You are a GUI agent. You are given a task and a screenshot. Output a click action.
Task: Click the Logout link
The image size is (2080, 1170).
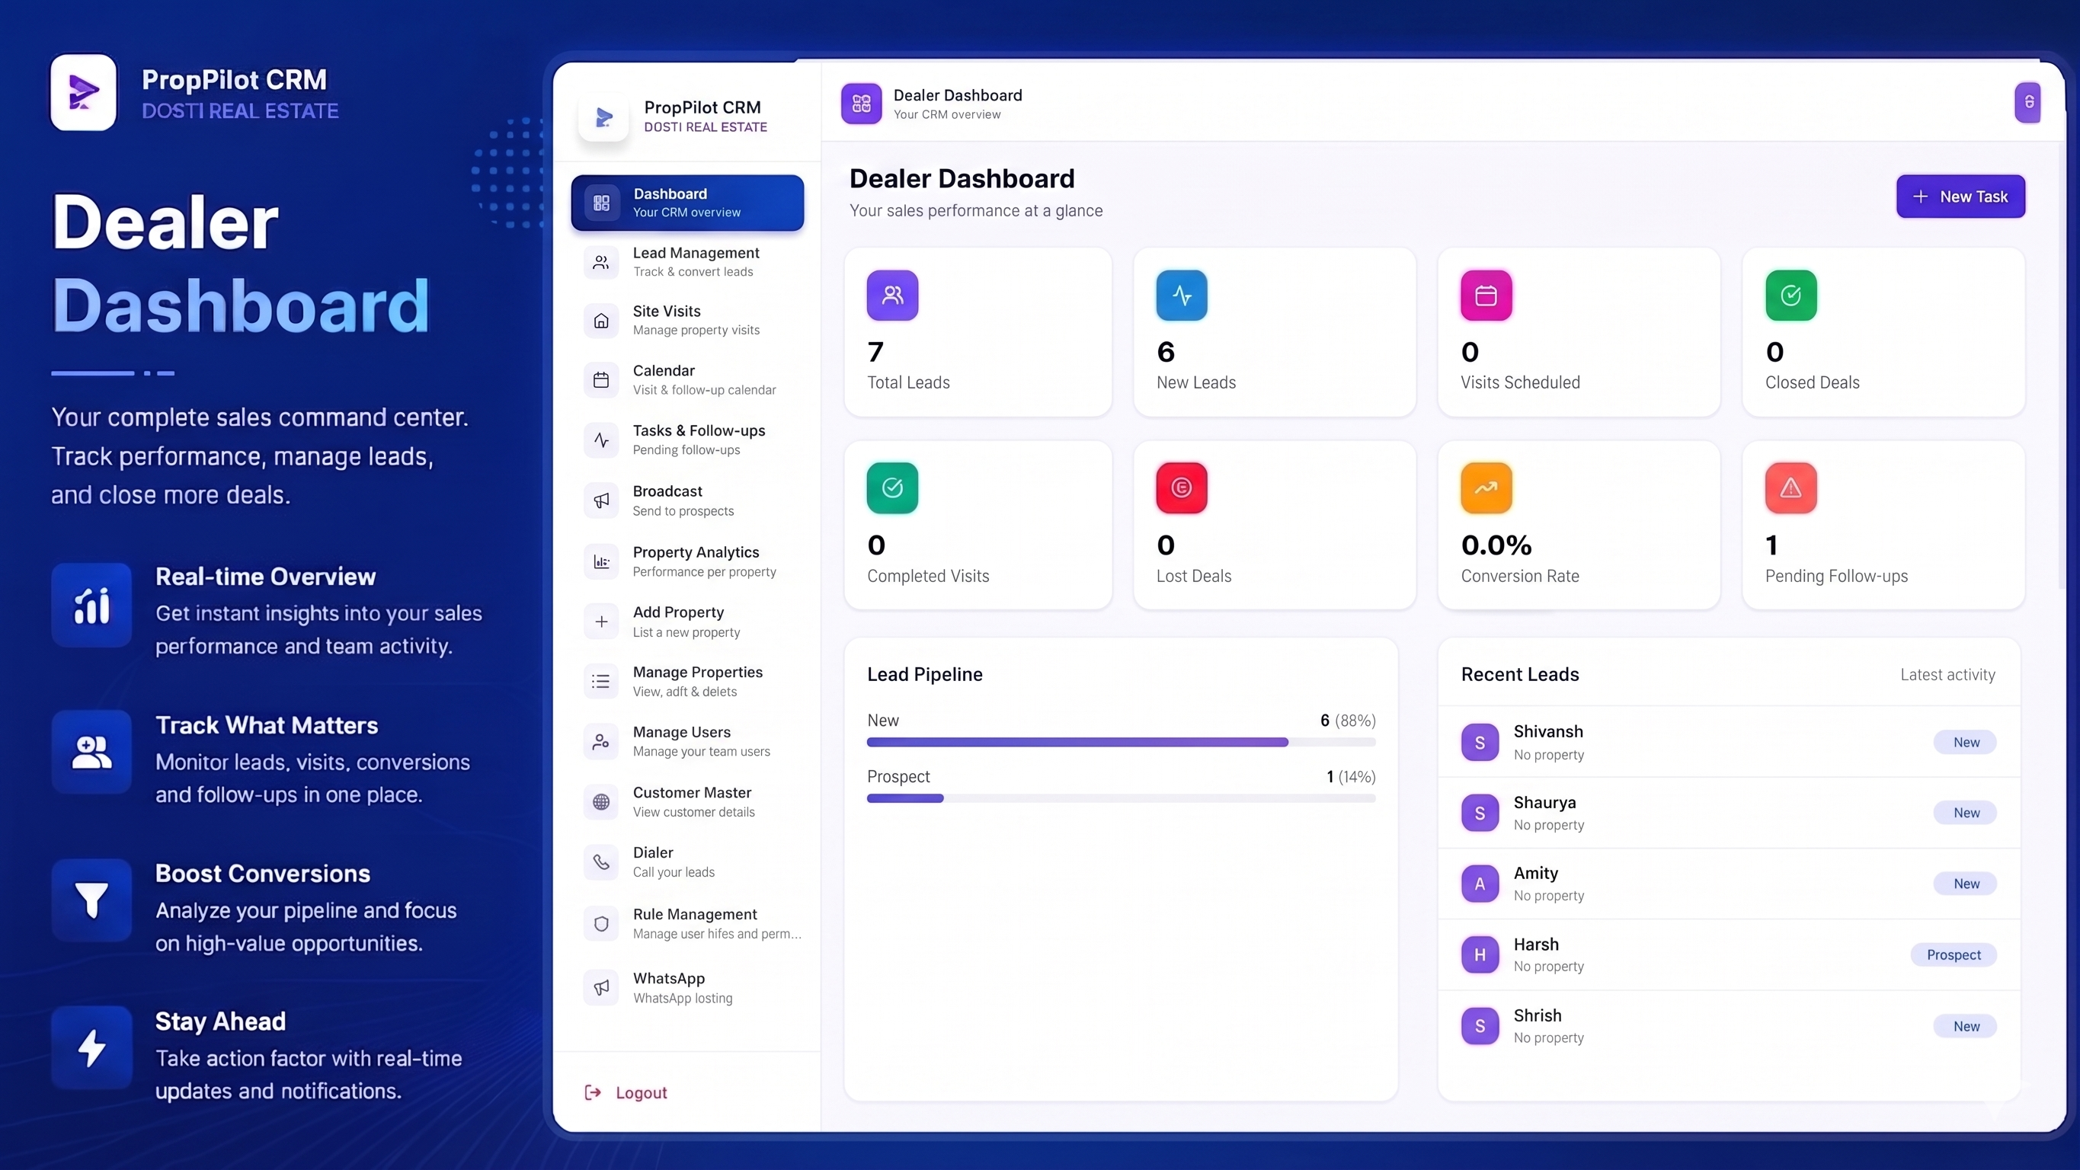point(626,1092)
